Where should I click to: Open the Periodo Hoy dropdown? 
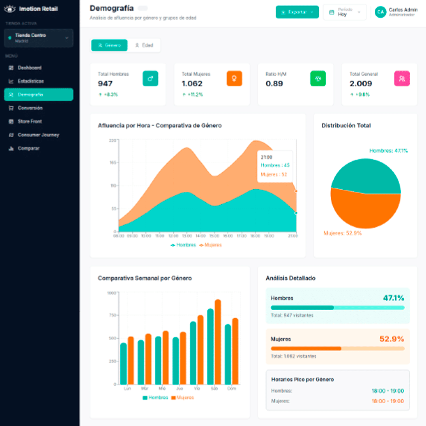(344, 12)
